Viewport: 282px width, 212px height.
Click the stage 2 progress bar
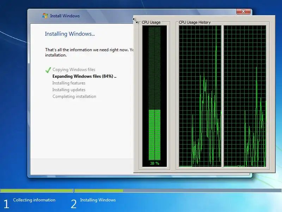(x=178, y=190)
